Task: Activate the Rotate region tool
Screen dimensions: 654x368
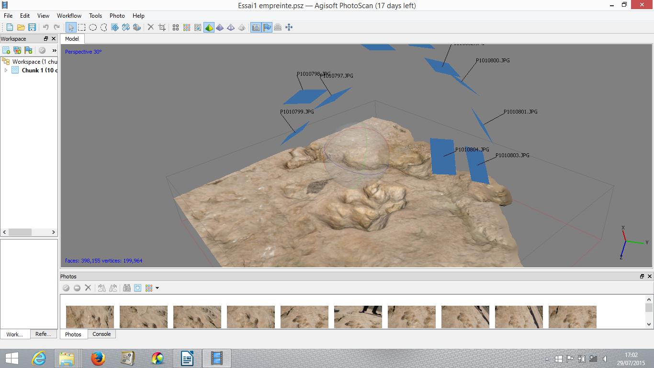Action: [137, 27]
